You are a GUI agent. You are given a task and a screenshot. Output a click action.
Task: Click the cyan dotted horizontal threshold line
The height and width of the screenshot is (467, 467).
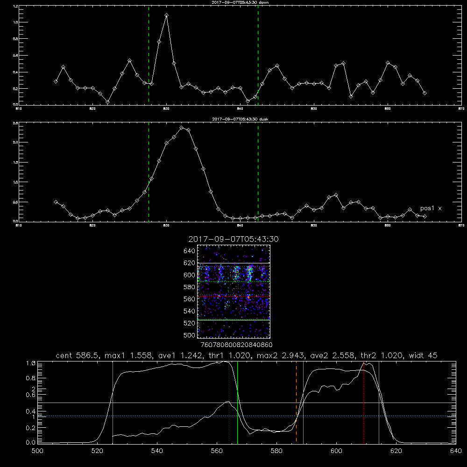pos(247,416)
